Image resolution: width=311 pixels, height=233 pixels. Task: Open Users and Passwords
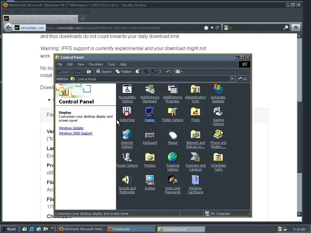[173, 184]
